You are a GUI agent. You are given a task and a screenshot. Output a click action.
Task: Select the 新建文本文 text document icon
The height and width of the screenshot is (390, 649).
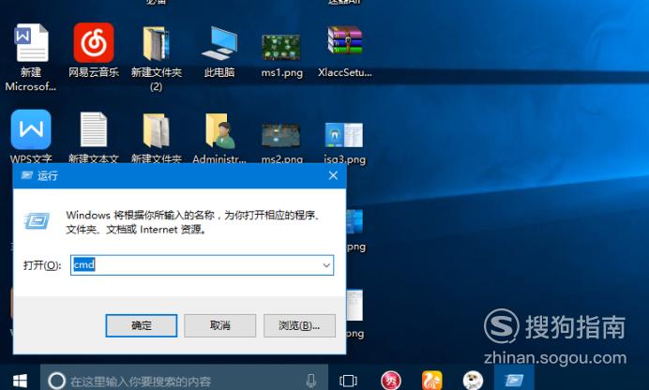(94, 129)
